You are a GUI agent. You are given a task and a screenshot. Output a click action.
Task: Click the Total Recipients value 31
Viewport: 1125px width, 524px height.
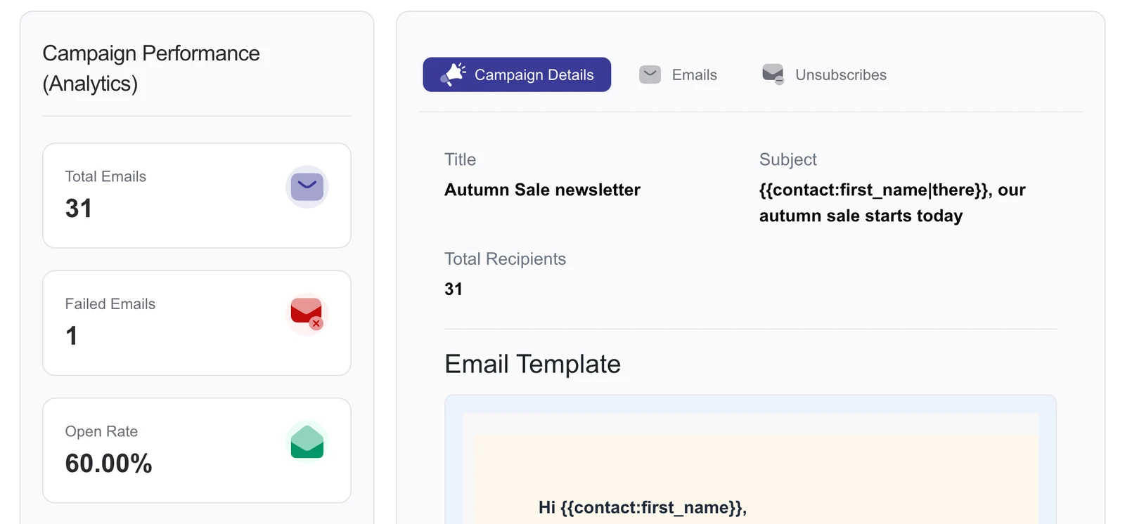click(x=454, y=289)
